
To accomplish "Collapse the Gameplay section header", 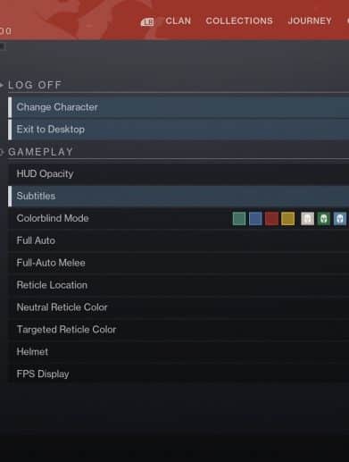I will [40, 152].
